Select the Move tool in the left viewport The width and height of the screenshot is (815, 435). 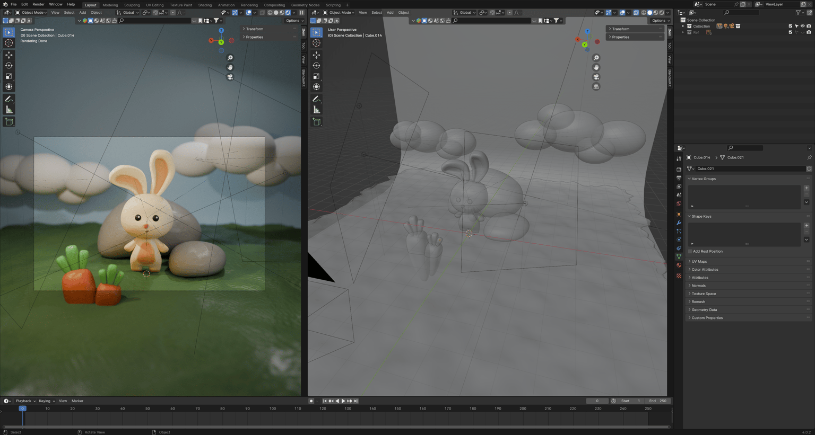pos(9,55)
